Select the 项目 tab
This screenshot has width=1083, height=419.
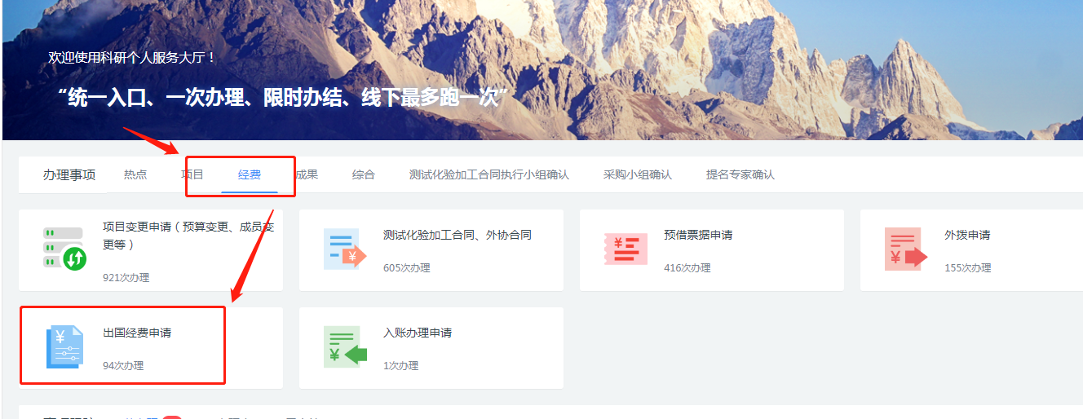pos(192,174)
